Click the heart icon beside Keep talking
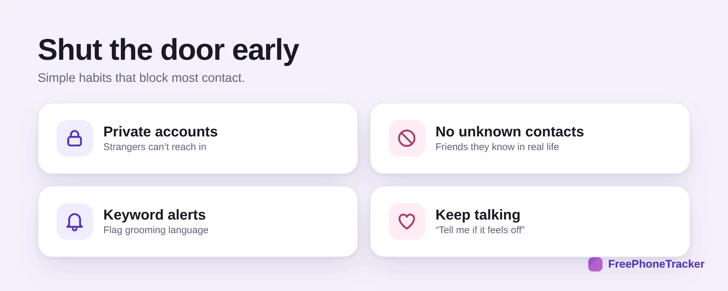This screenshot has height=291, width=728. pos(407,221)
